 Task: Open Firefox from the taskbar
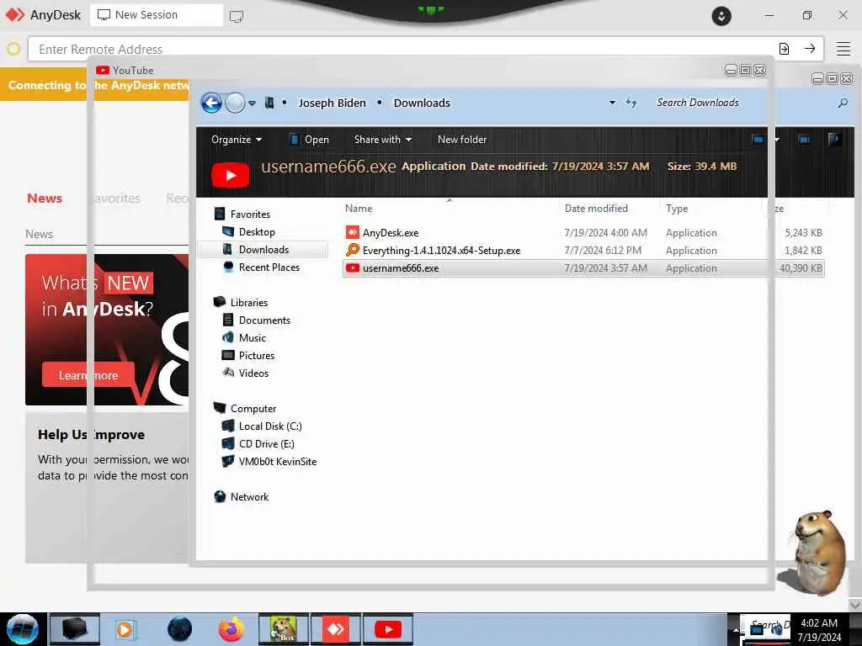pos(231,629)
